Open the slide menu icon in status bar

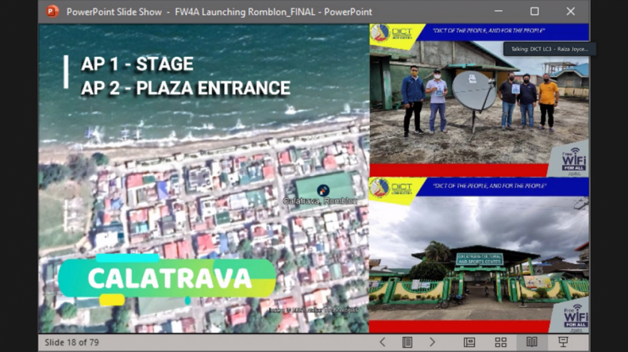(407, 343)
